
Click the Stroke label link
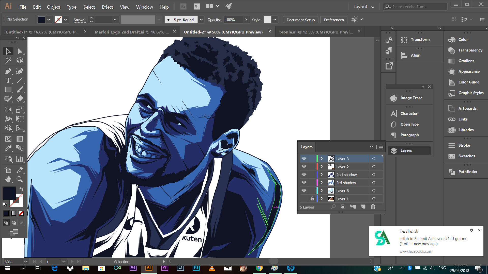(x=80, y=20)
